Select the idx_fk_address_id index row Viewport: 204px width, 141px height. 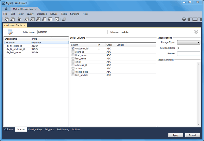(x=15, y=49)
